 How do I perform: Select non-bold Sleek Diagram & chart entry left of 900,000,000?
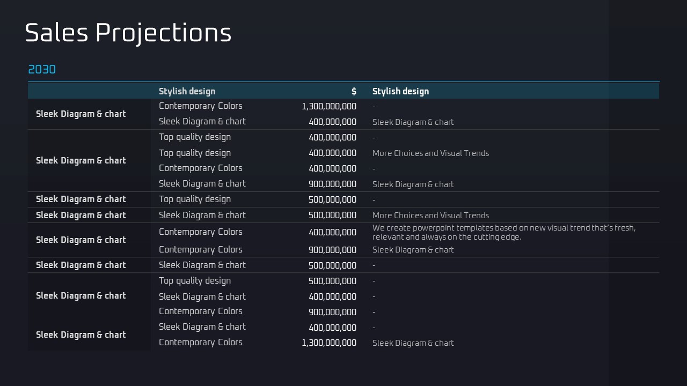pyautogui.click(x=202, y=183)
